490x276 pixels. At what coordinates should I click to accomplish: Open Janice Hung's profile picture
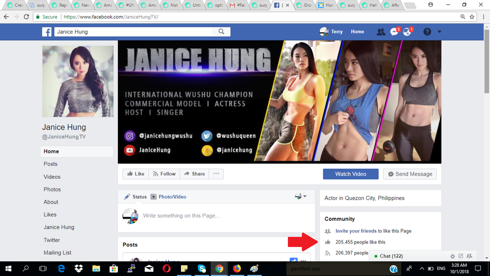click(x=78, y=81)
